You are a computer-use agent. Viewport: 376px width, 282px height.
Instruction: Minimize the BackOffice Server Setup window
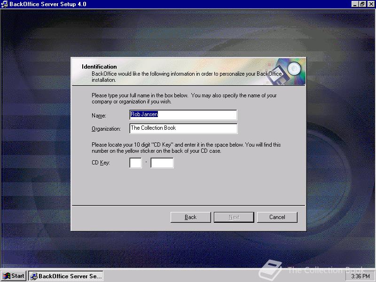pos(355,4)
